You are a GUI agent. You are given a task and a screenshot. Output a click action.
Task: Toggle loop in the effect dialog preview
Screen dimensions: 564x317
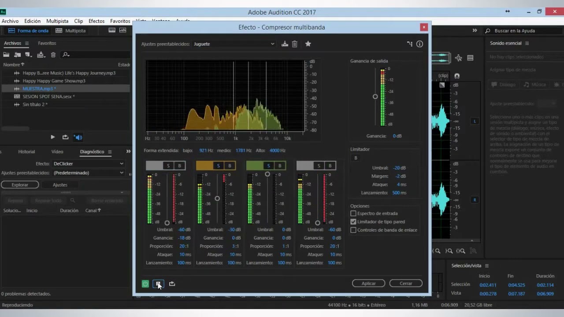pos(172,284)
